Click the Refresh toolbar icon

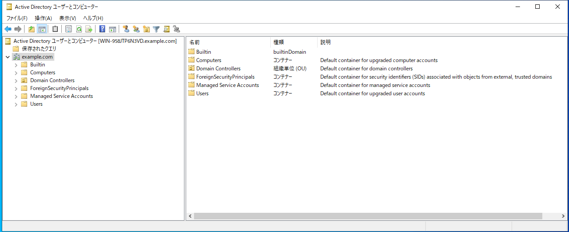tap(79, 29)
